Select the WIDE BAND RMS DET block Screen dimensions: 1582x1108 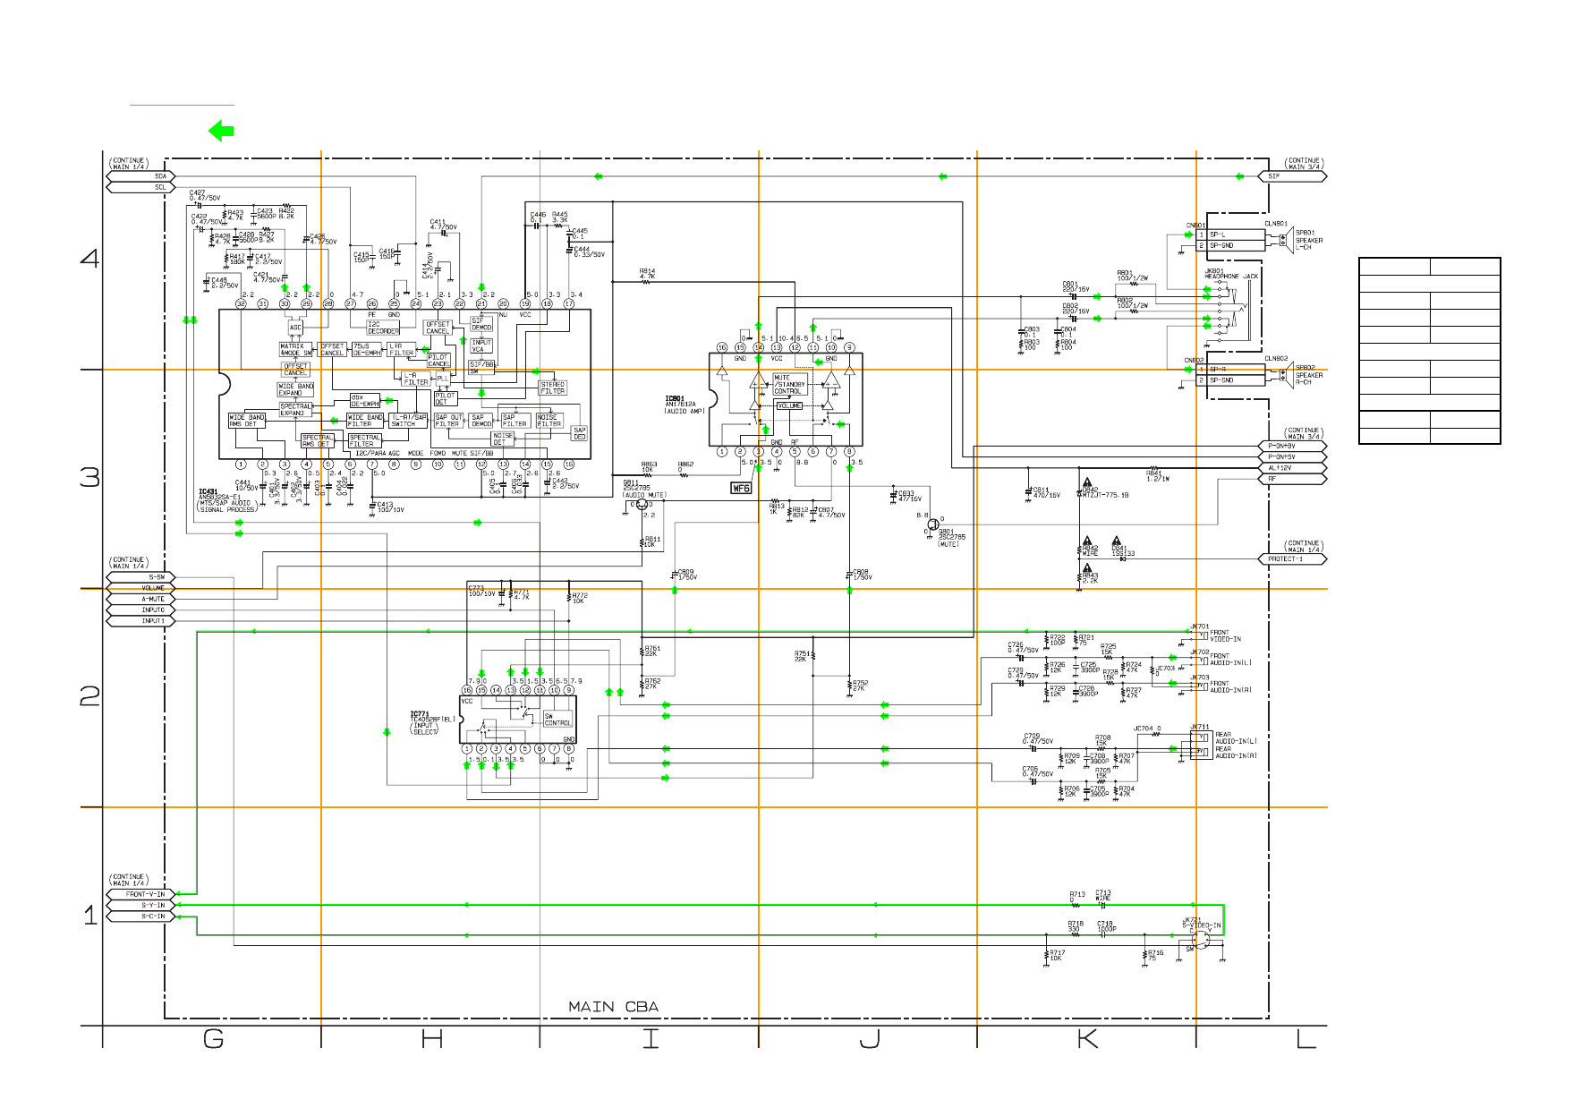[247, 421]
